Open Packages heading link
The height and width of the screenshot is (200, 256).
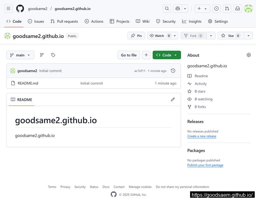(x=196, y=151)
